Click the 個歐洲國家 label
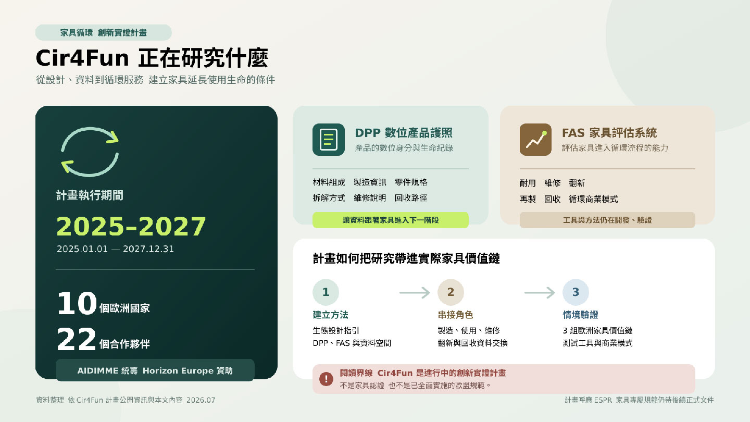 pyautogui.click(x=124, y=308)
